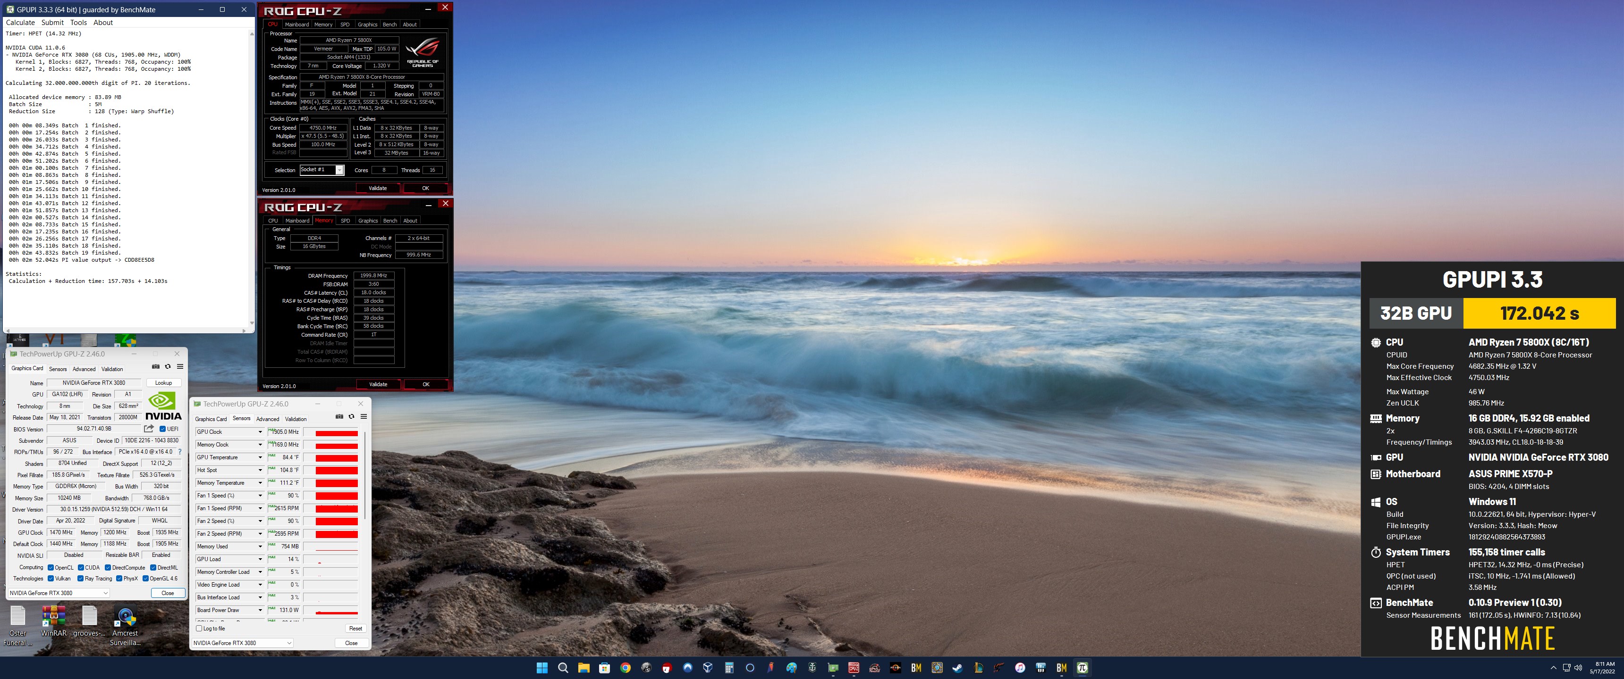Click the GPU Clock red sensor graph
The width and height of the screenshot is (1624, 679).
[x=331, y=432]
